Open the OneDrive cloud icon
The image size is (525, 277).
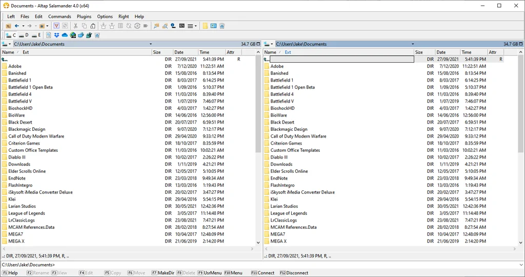(x=65, y=35)
